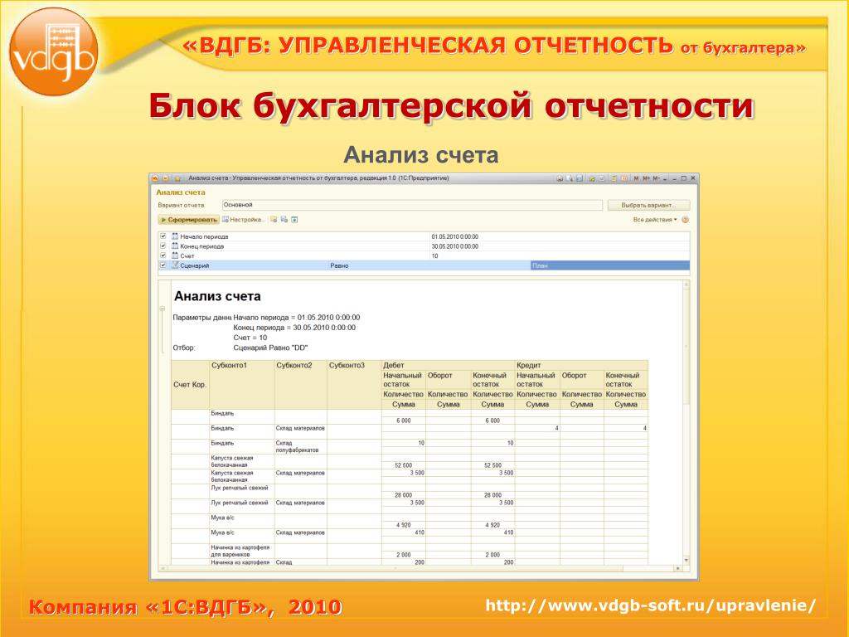Open the Все действия dropdown
The width and height of the screenshot is (849, 637).
655,220
